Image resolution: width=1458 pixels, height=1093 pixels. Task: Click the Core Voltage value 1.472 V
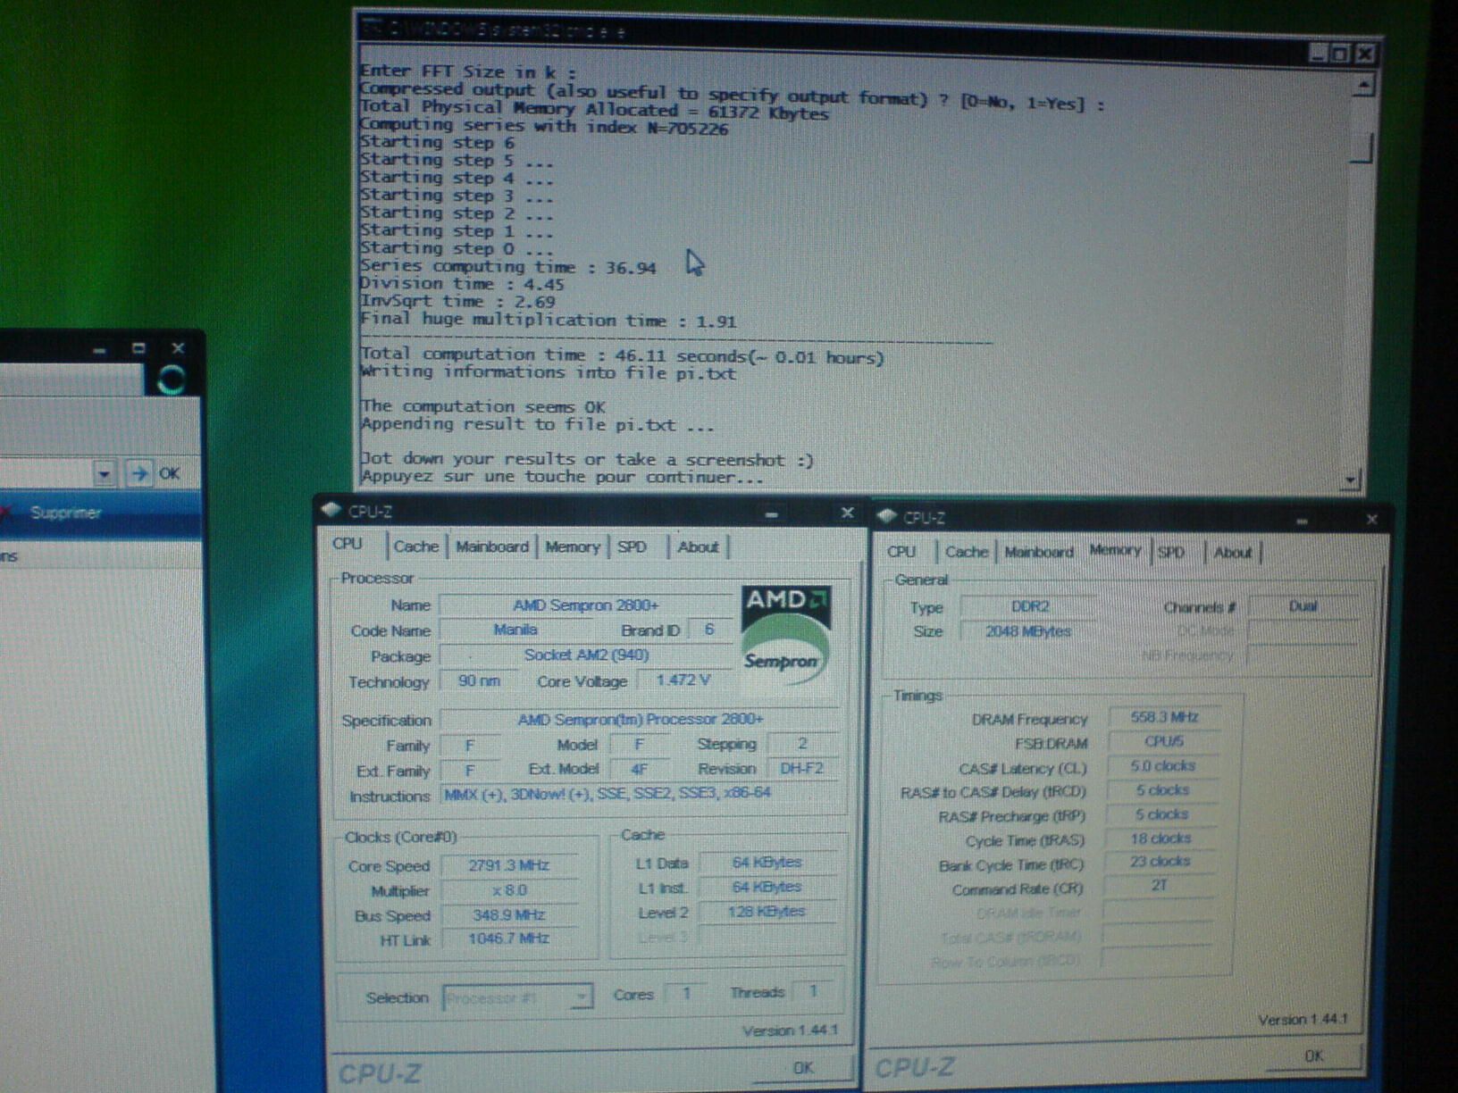(683, 680)
